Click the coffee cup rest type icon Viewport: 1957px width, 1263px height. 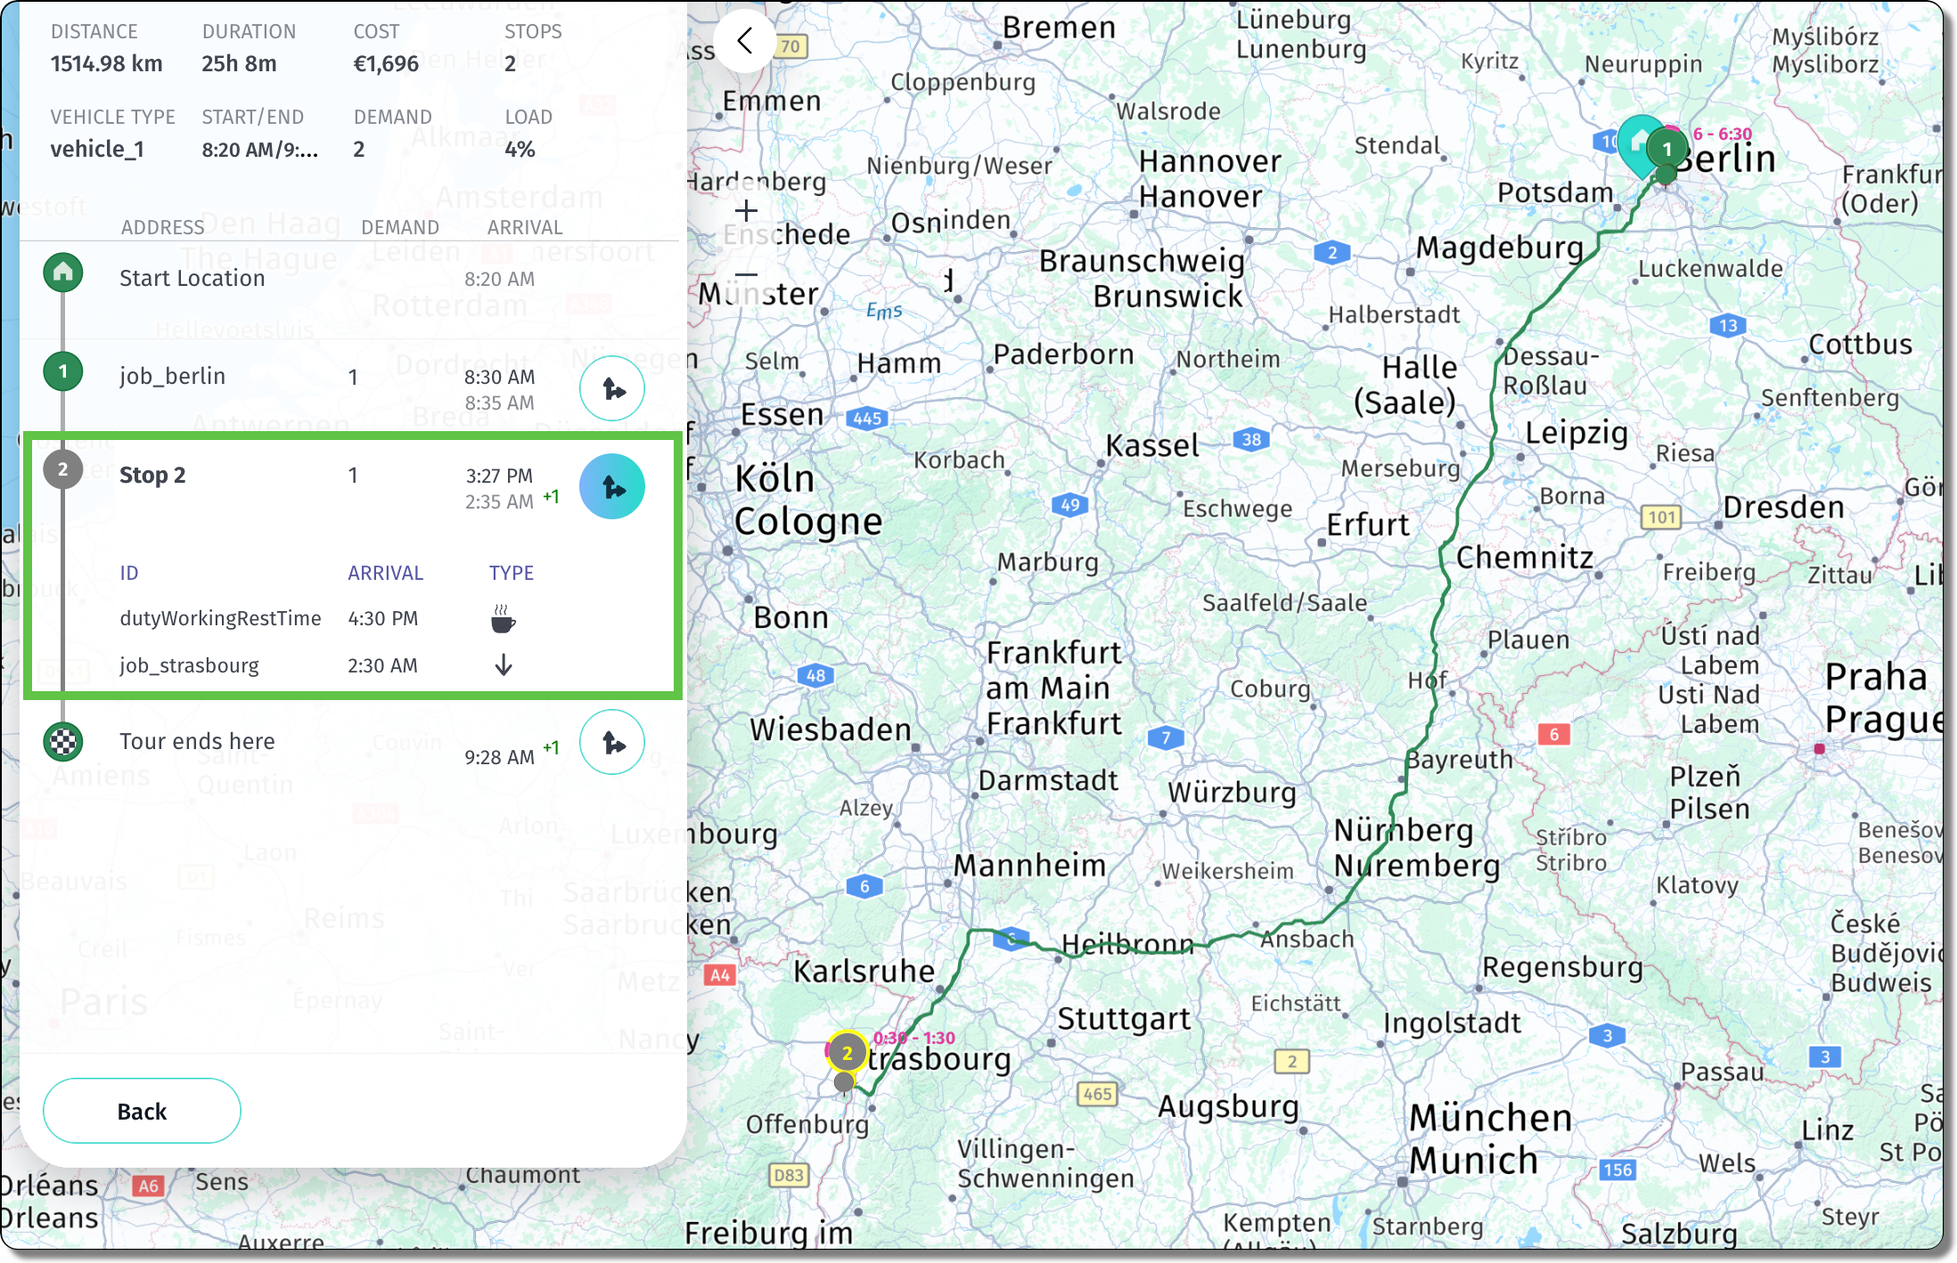tap(503, 619)
